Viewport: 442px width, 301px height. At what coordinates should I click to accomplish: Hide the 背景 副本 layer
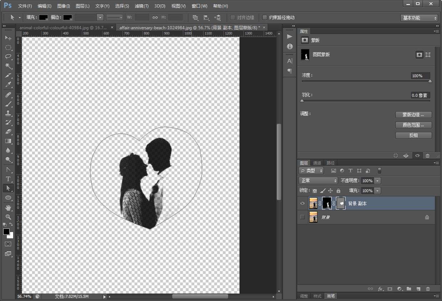[x=303, y=203]
